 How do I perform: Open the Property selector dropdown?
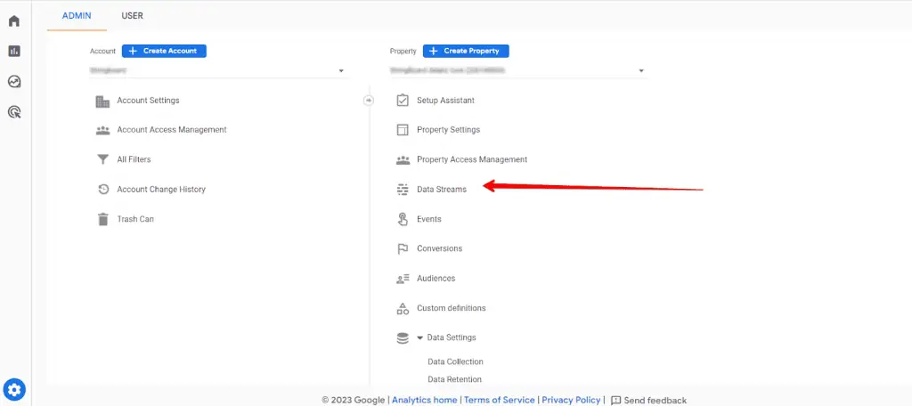(x=519, y=70)
